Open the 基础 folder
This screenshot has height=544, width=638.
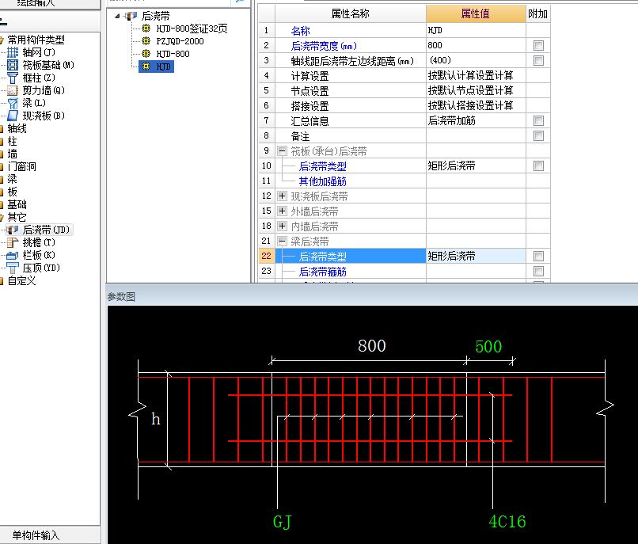pos(17,204)
